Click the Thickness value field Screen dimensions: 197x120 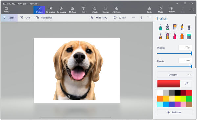185,47
